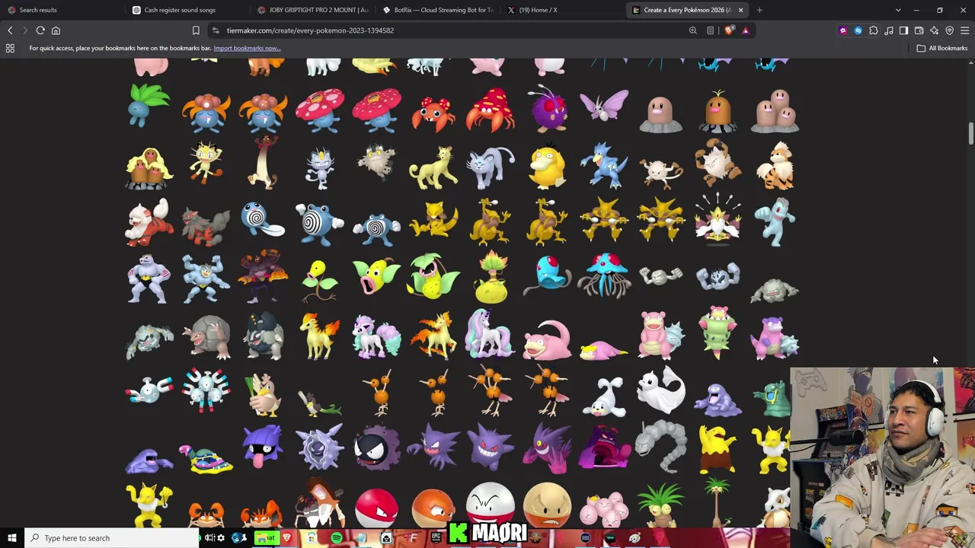The height and width of the screenshot is (548, 975).
Task: Select the Tentacruel image
Action: pos(604,276)
